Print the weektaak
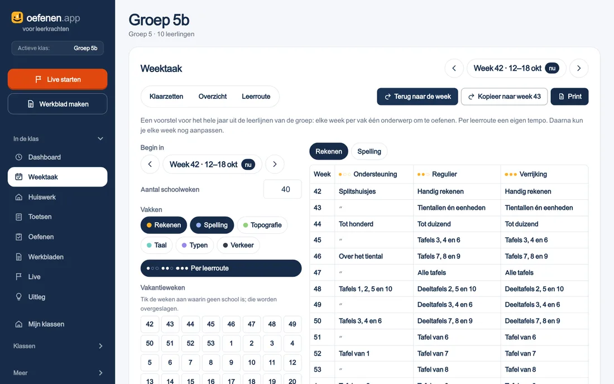 [x=569, y=97]
